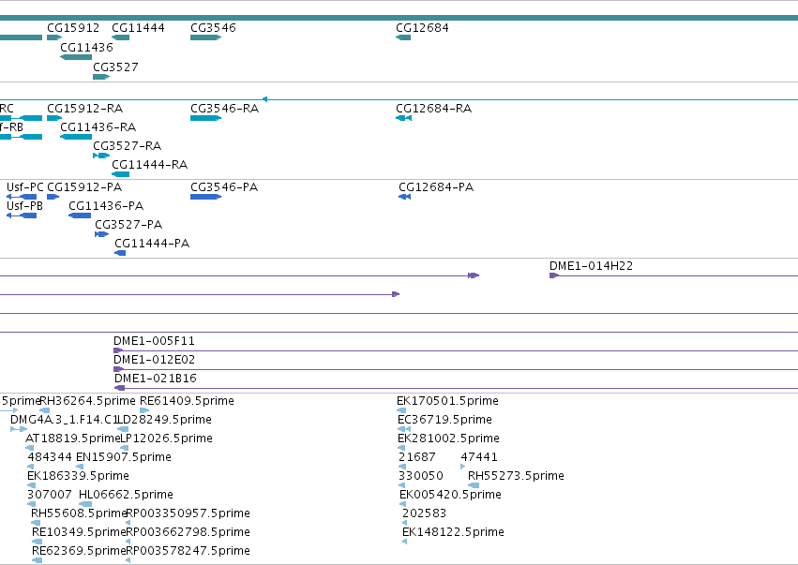Select the CG12684-RA transcript
The image size is (798, 565).
pos(403,118)
